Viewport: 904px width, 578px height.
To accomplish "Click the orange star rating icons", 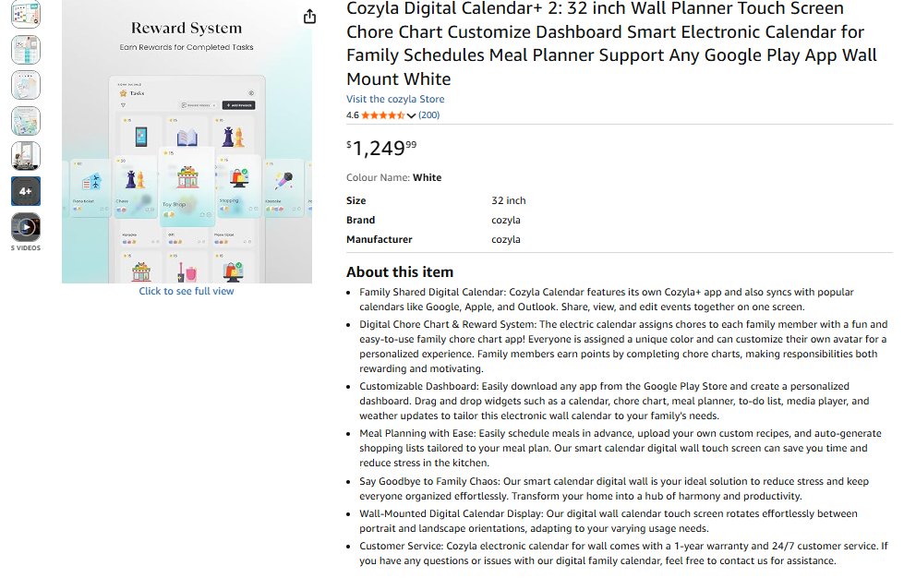I will pos(382,115).
